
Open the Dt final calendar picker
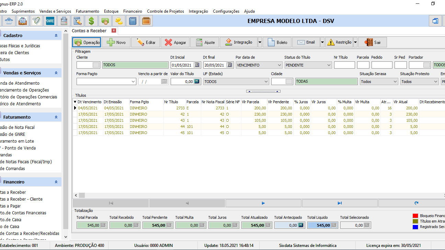229,65
